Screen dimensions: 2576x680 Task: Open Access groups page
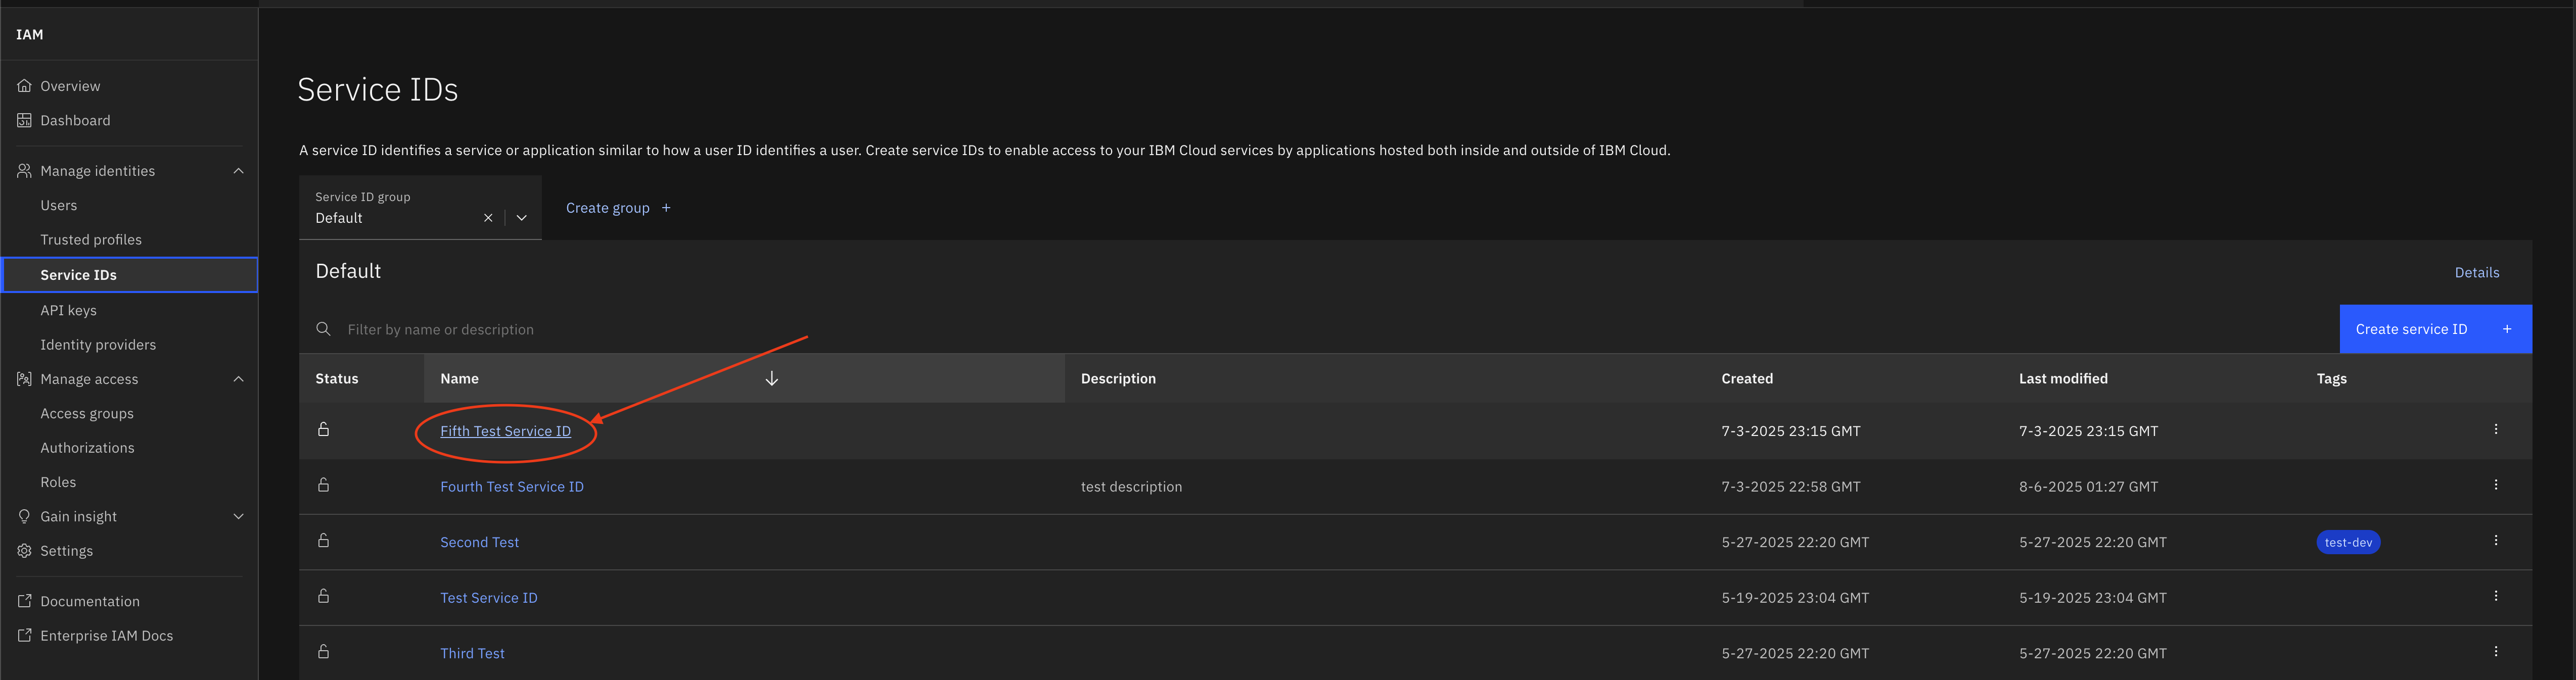coord(87,413)
